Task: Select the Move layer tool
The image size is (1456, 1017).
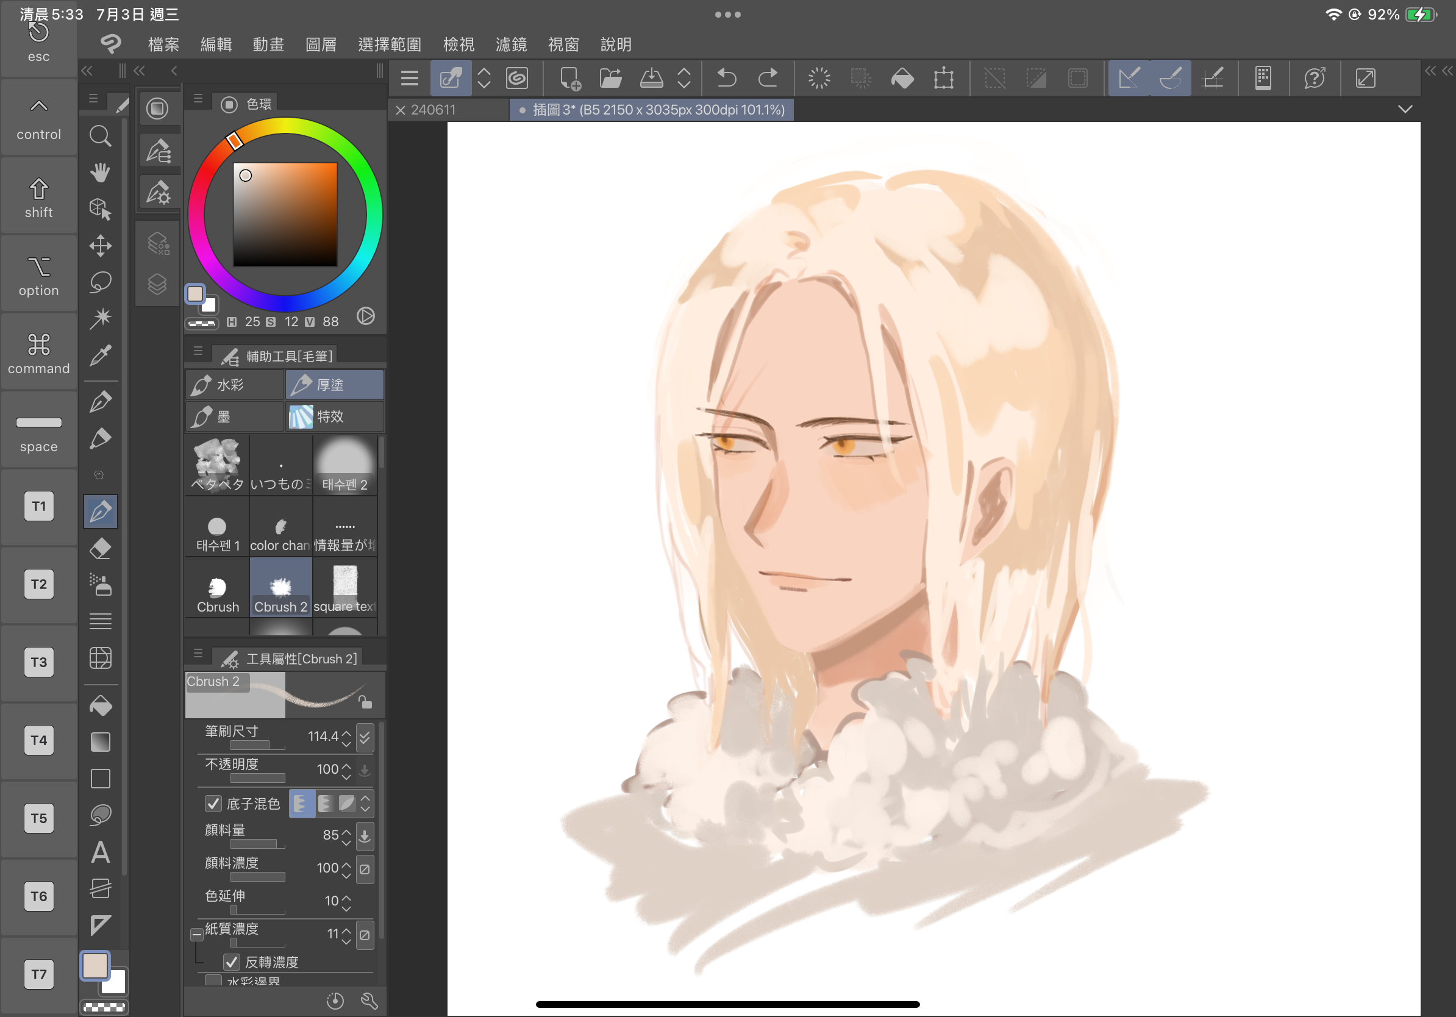Action: click(100, 246)
